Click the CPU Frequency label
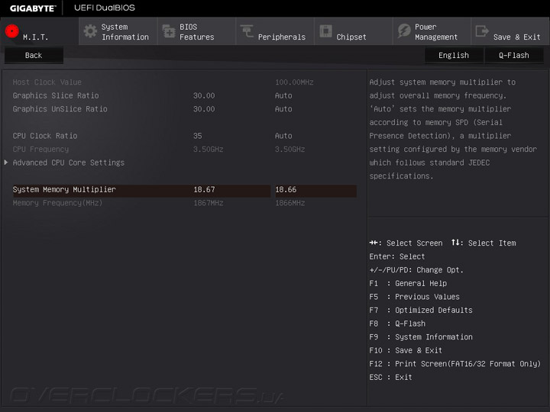 (x=40, y=150)
